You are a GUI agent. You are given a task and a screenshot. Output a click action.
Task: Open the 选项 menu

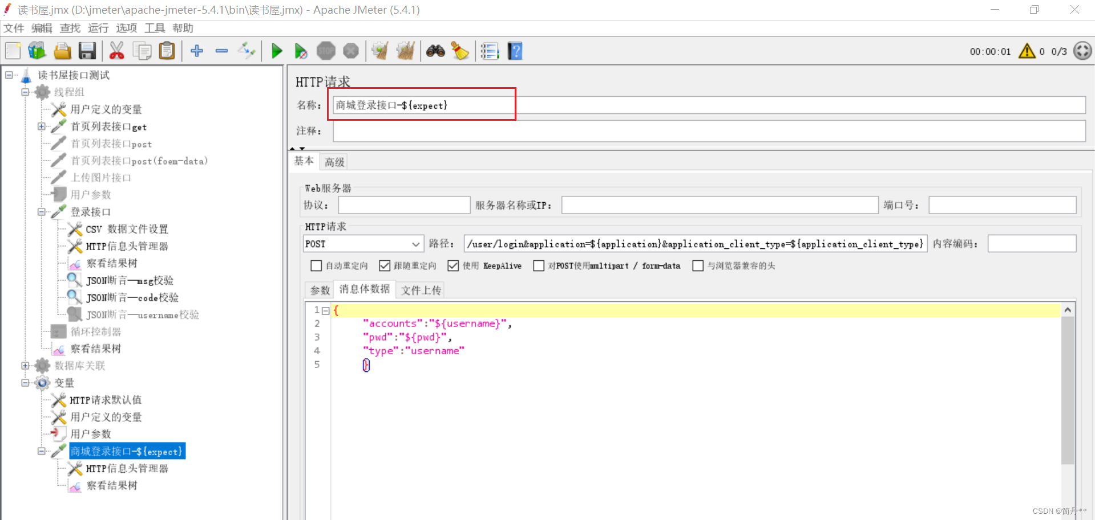127,28
